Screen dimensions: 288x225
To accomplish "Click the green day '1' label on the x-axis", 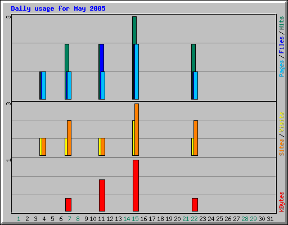I will [19, 219].
